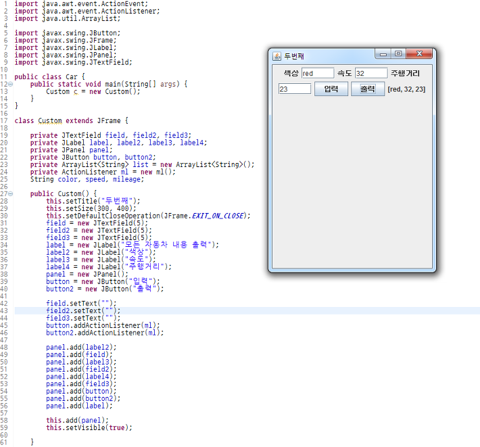Screen dimensions: 480x447
Task: Click the [red, 32, 23] output label
Action: point(406,89)
